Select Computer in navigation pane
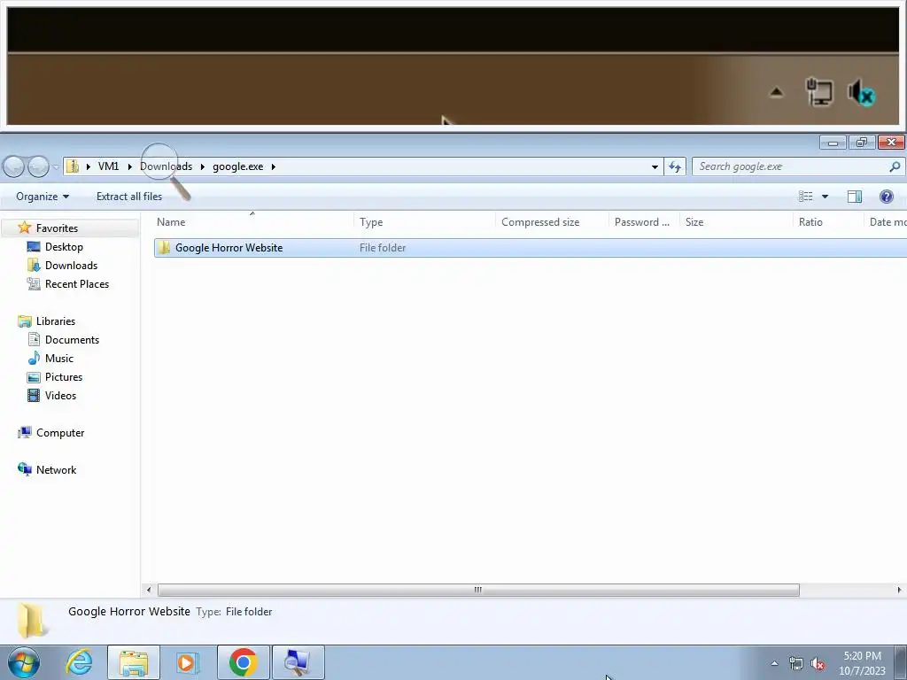The height and width of the screenshot is (680, 907). tap(60, 432)
